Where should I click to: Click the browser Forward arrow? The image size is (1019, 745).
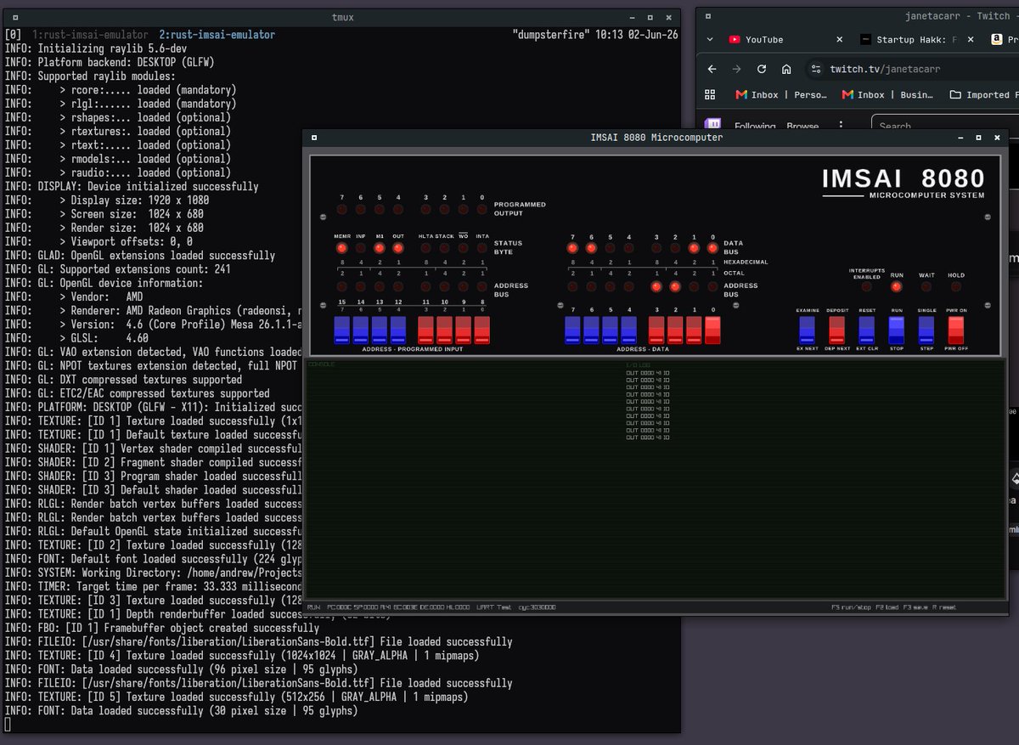point(736,69)
